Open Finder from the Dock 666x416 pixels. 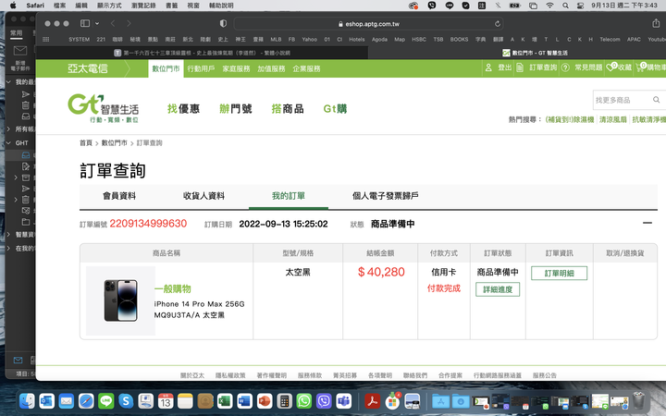point(27,400)
